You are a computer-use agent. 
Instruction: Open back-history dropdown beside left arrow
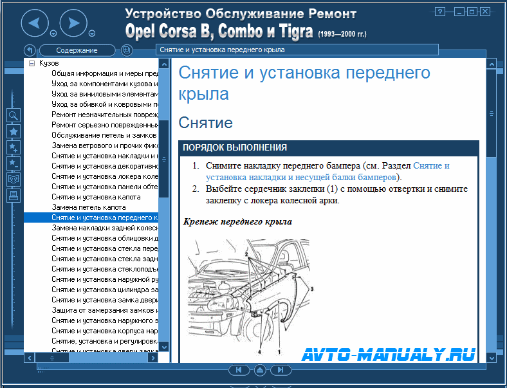53,33
